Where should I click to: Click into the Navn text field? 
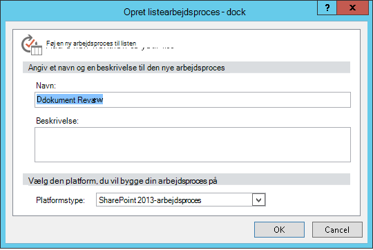coord(193,99)
